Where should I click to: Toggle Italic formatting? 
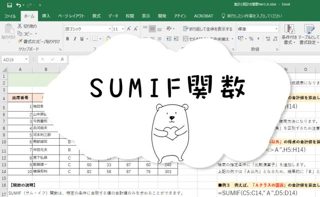(75, 39)
